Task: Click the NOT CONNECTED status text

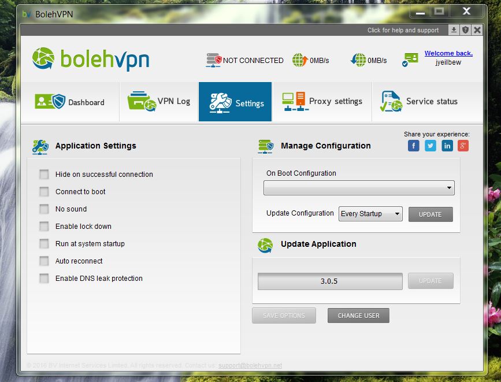Action: click(x=253, y=61)
